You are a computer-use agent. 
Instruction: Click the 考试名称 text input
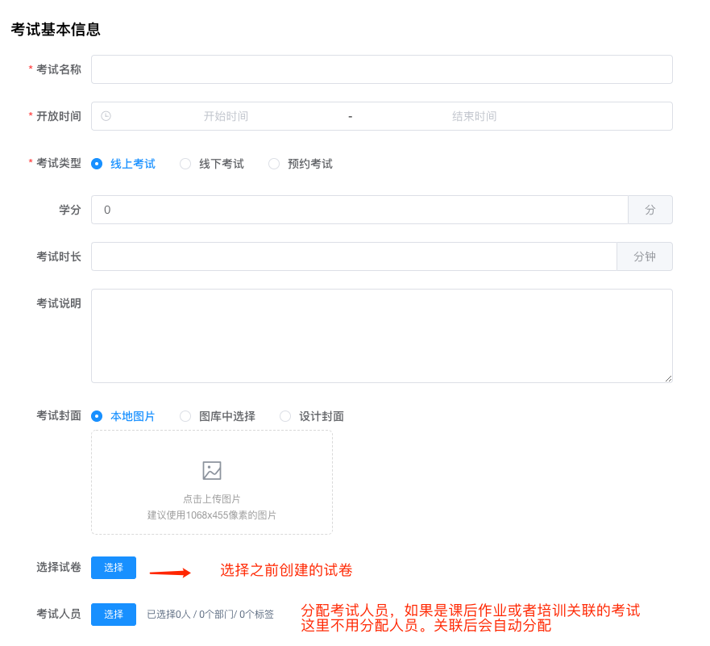tap(381, 69)
